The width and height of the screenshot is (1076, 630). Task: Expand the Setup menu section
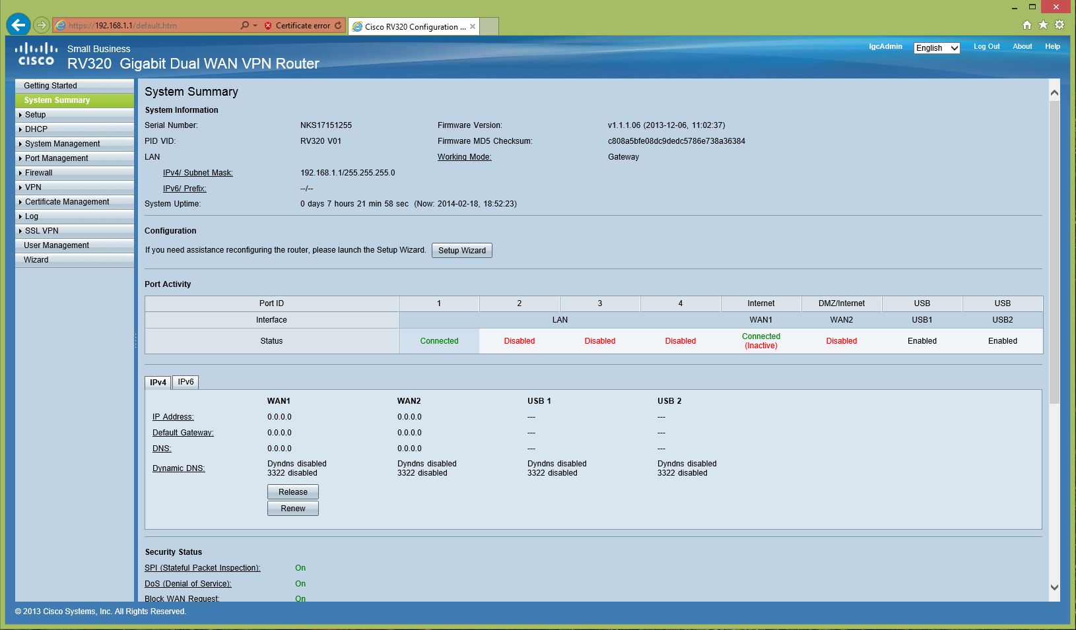pos(75,115)
